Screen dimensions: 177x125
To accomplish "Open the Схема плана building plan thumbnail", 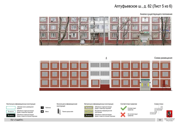I will (157, 110).
